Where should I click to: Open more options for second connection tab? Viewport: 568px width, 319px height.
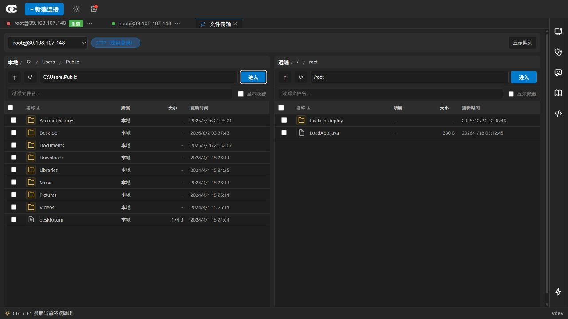(178, 23)
